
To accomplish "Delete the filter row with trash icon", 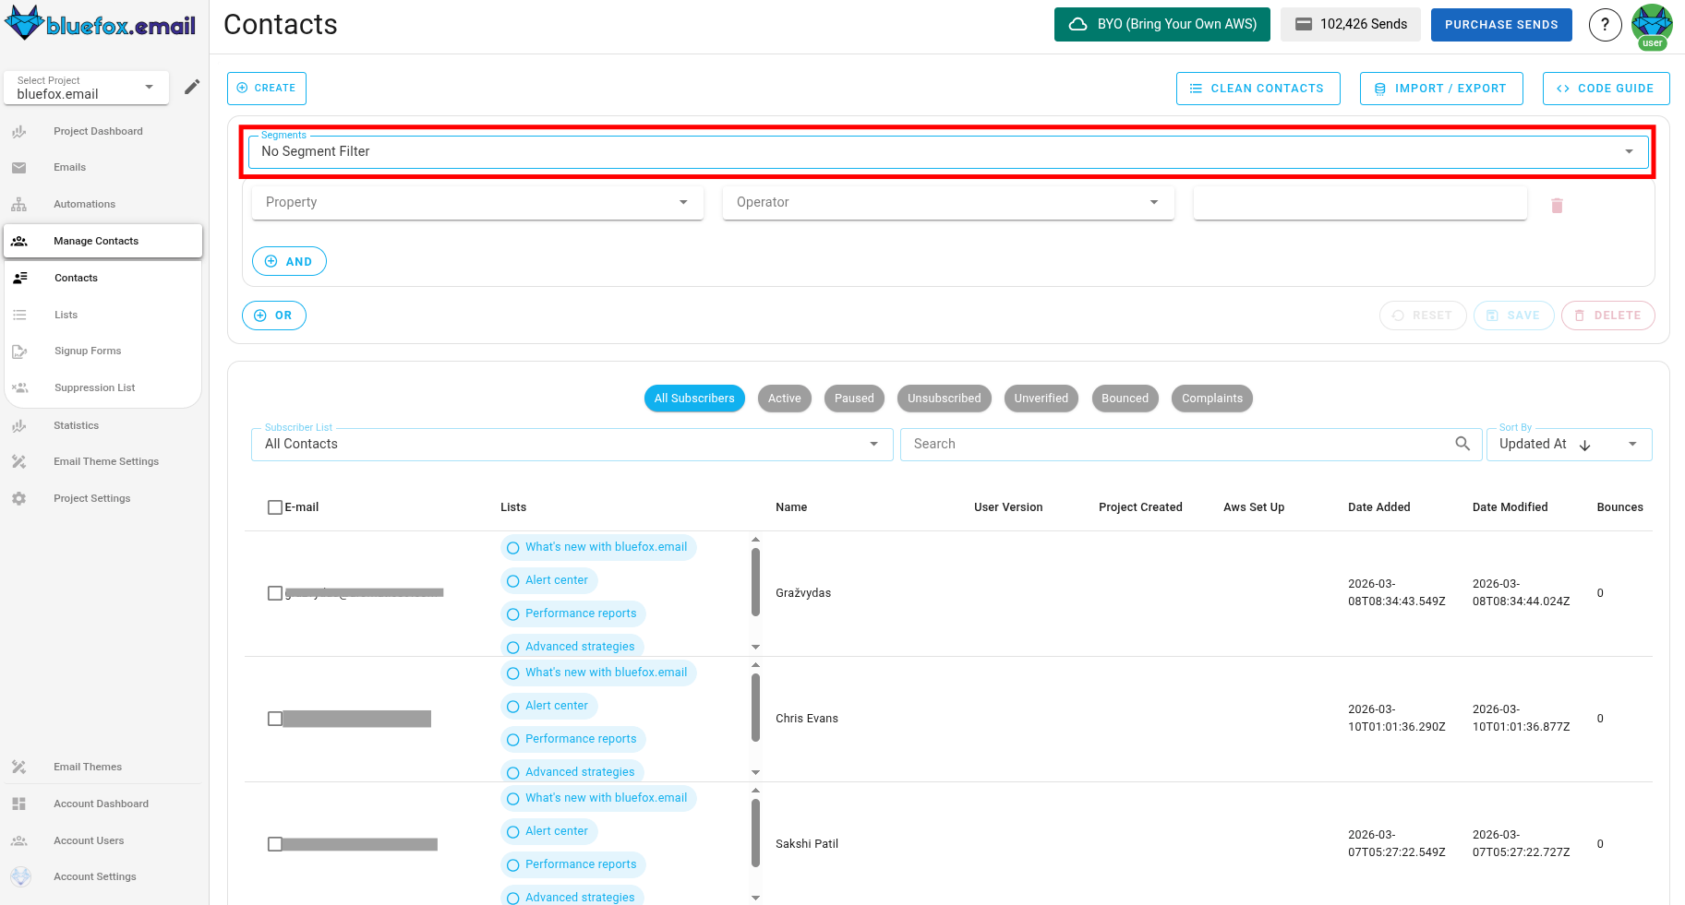I will pos(1558,205).
